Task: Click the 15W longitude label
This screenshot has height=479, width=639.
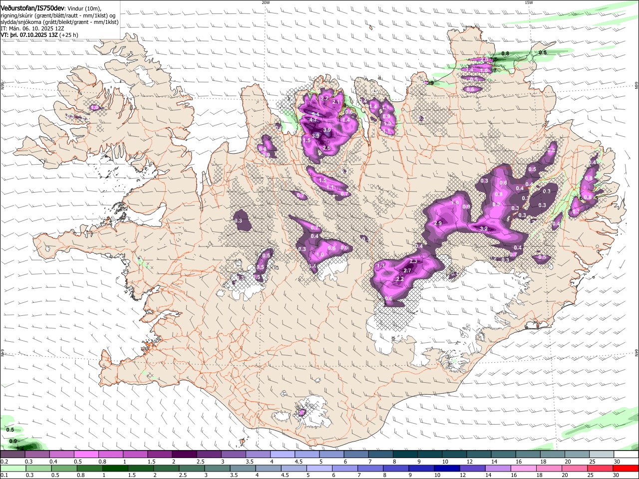Action: [529, 2]
